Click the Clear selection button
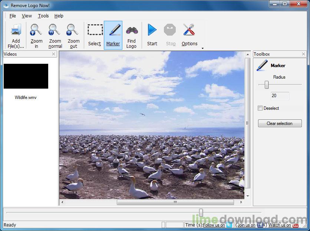 (280, 123)
